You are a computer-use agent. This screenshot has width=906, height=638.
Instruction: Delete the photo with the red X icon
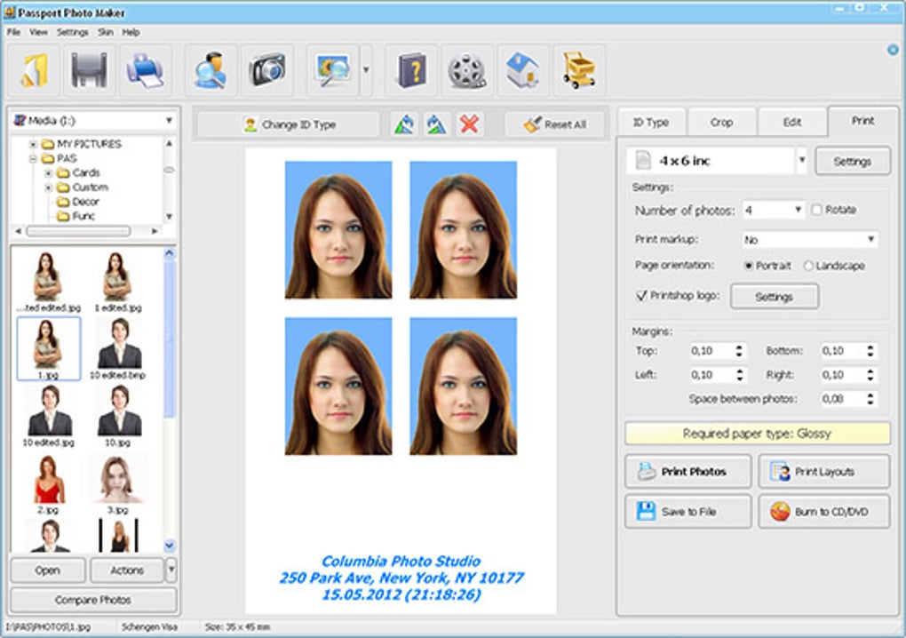(x=469, y=124)
